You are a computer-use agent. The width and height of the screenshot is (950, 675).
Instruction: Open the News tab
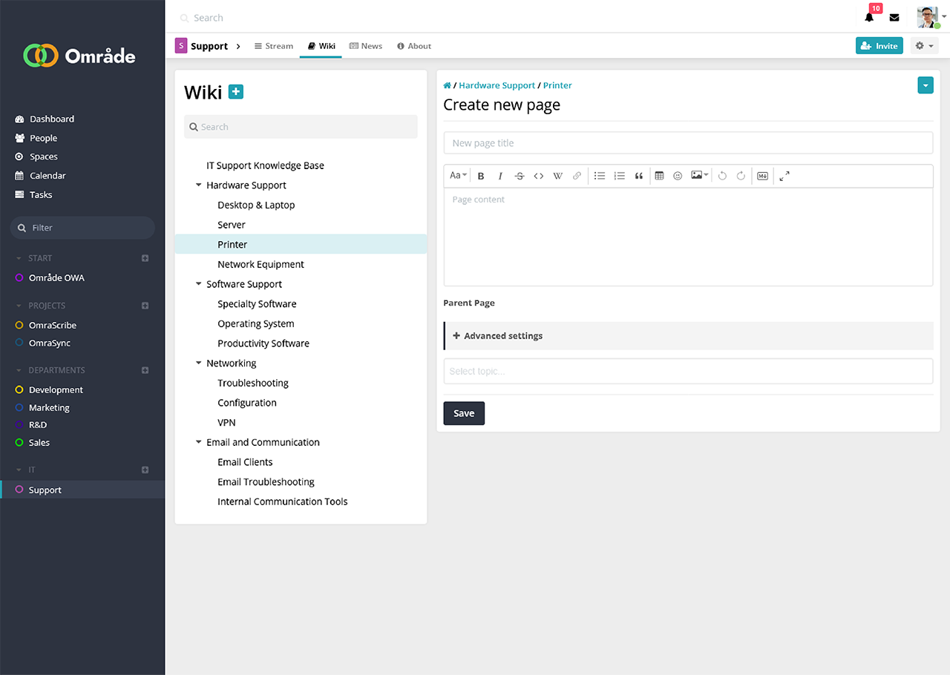[x=366, y=46]
